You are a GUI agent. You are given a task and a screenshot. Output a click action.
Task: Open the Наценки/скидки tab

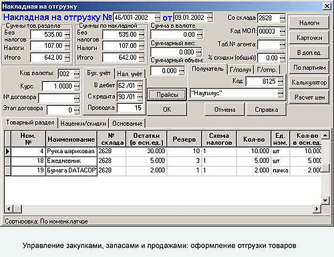click(83, 123)
